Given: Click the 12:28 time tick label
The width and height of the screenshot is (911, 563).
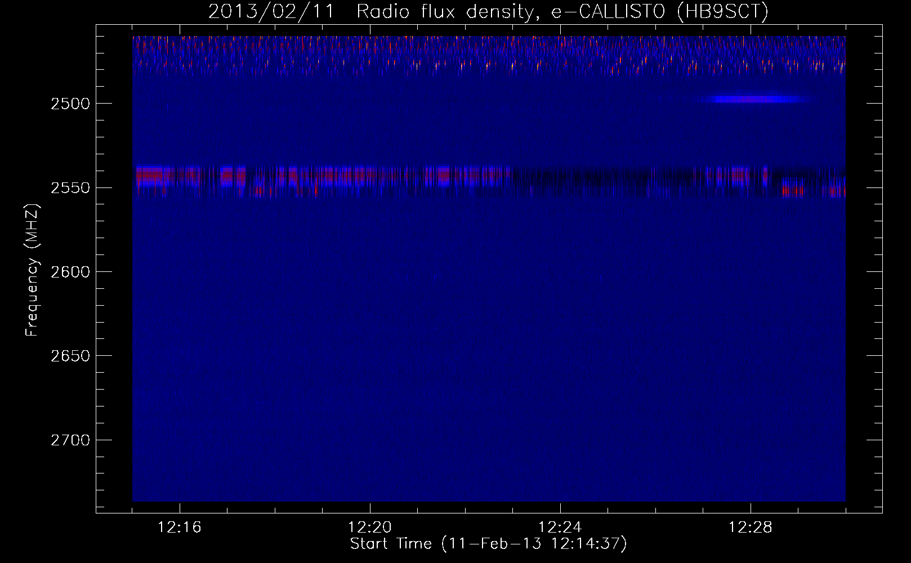Looking at the screenshot, I should [x=751, y=528].
